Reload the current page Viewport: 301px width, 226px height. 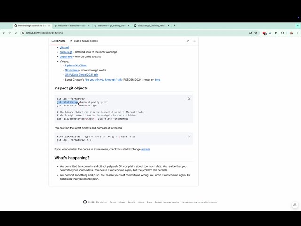(x=16, y=33)
